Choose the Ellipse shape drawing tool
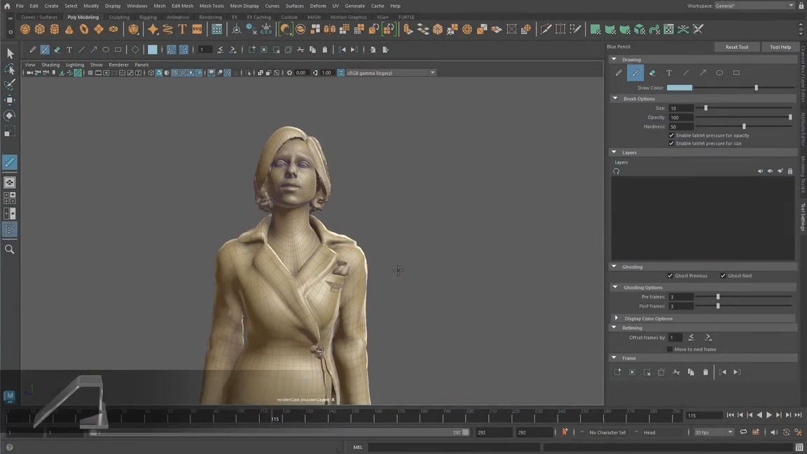This screenshot has width=807, height=454. pyautogui.click(x=719, y=73)
